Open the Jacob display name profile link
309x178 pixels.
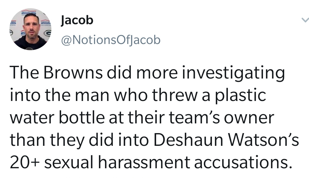77,20
